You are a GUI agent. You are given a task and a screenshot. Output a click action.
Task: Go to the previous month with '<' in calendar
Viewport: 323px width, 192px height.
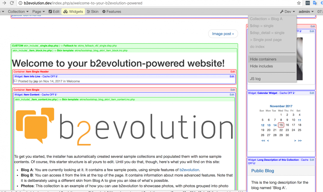click(268, 141)
